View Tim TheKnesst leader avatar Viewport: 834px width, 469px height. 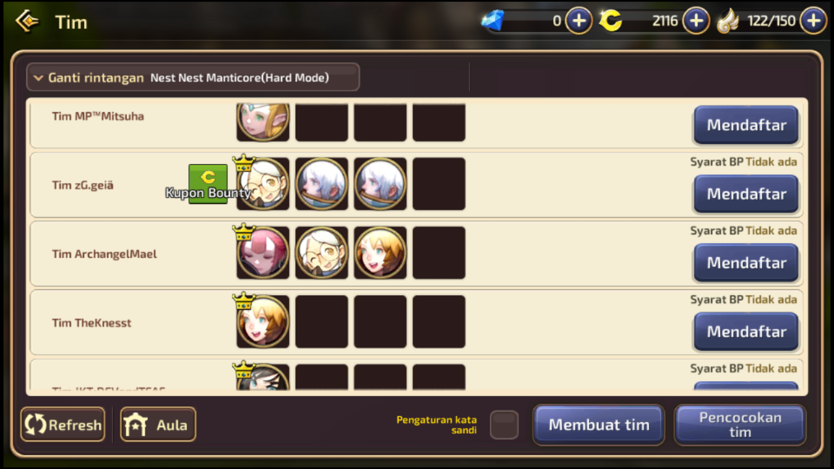[x=263, y=322]
